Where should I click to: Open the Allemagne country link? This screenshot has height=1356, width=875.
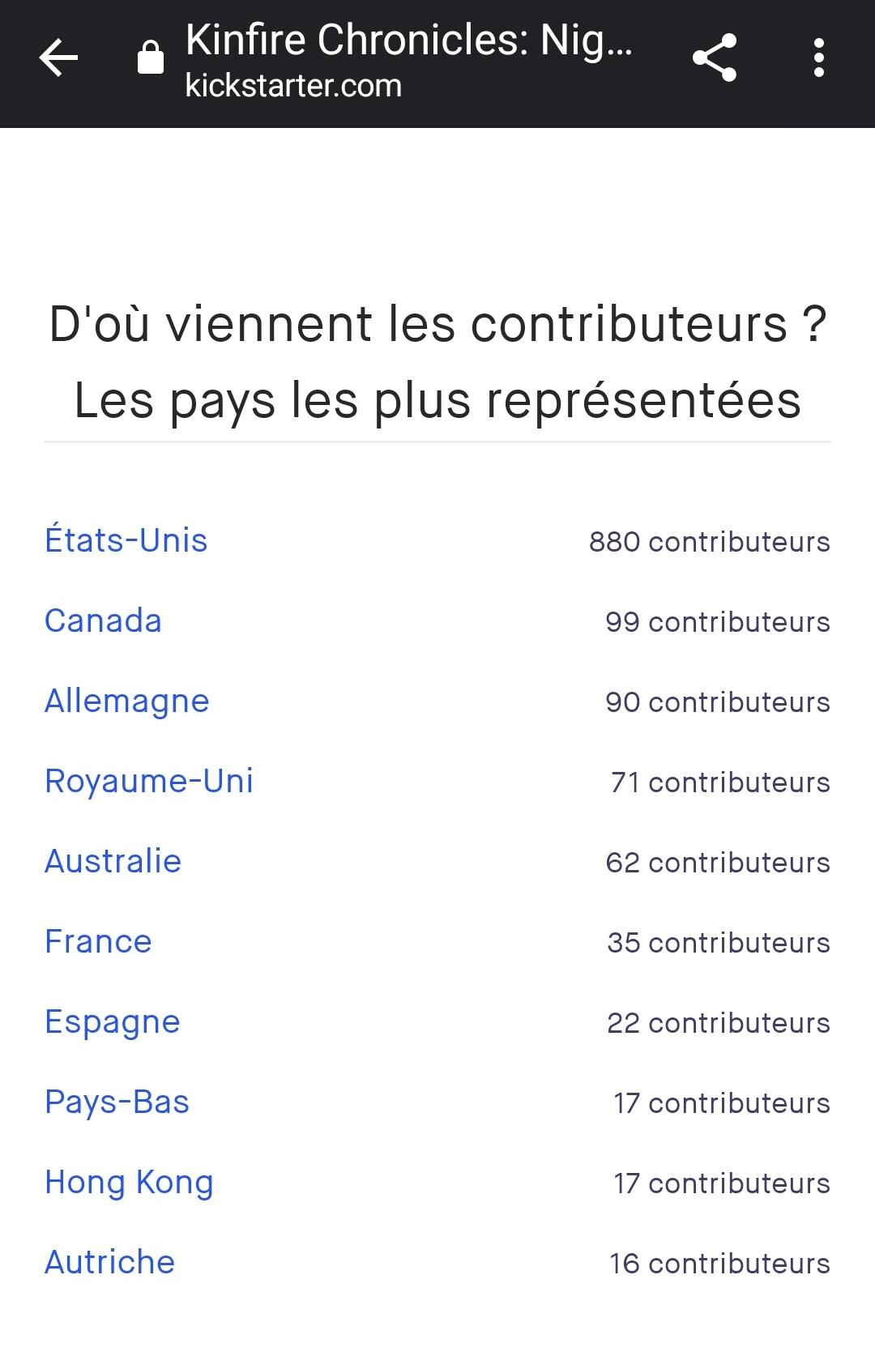pyautogui.click(x=127, y=701)
